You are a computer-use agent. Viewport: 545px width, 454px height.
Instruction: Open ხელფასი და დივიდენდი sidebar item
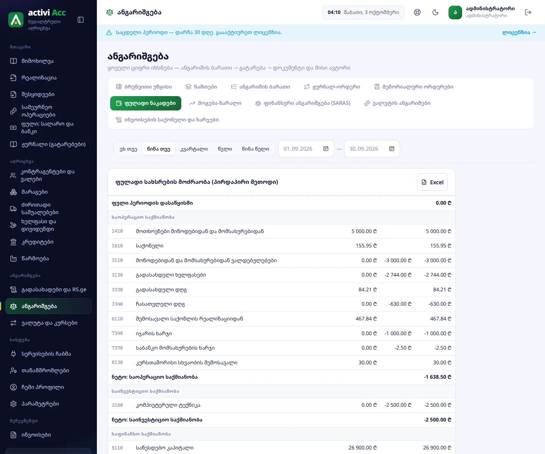[48, 225]
